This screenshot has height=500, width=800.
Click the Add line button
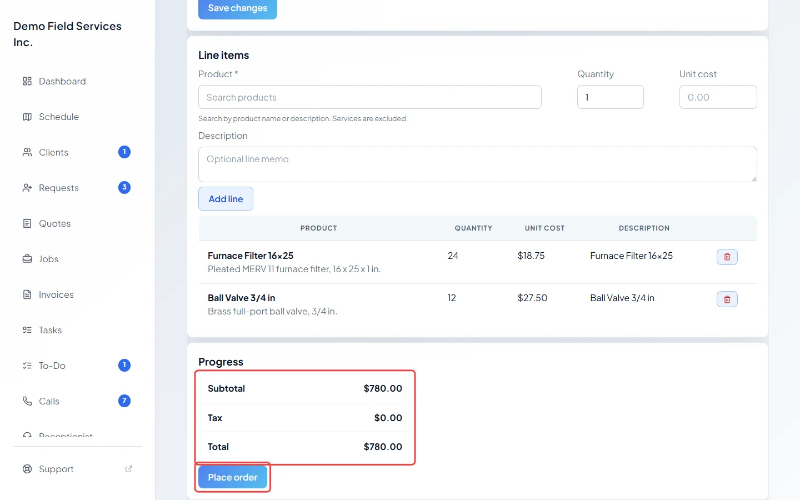226,199
